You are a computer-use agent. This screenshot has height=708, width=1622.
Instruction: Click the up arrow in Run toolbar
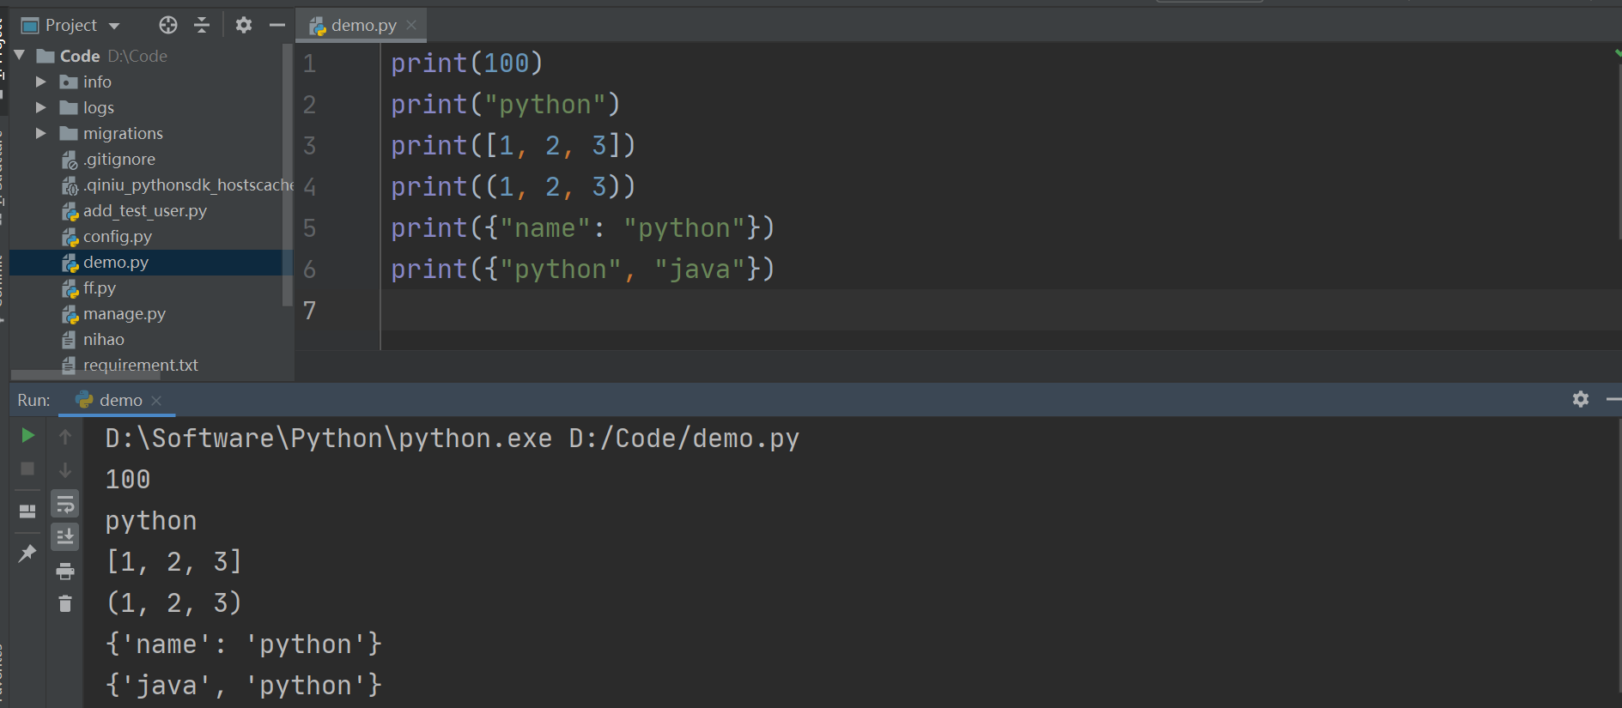point(65,437)
